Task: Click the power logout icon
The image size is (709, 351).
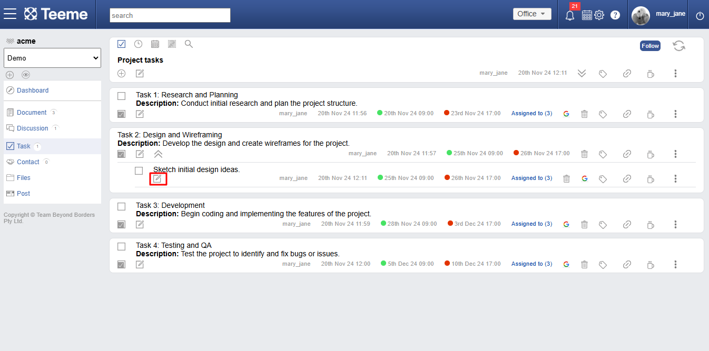Action: point(700,16)
